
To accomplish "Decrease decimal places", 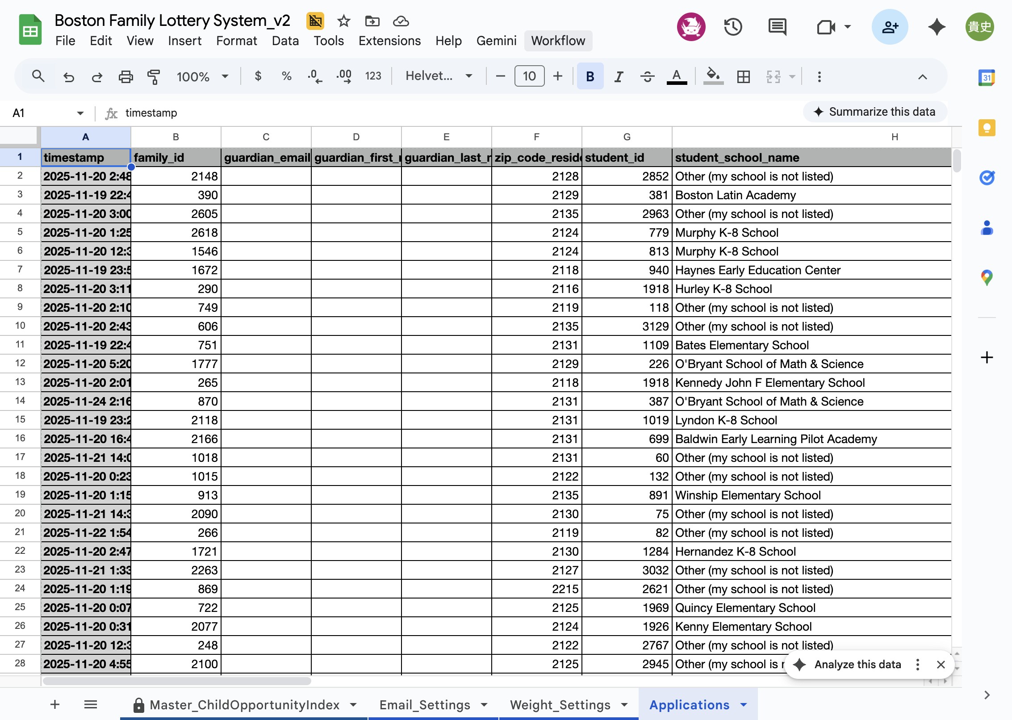I will [x=315, y=76].
